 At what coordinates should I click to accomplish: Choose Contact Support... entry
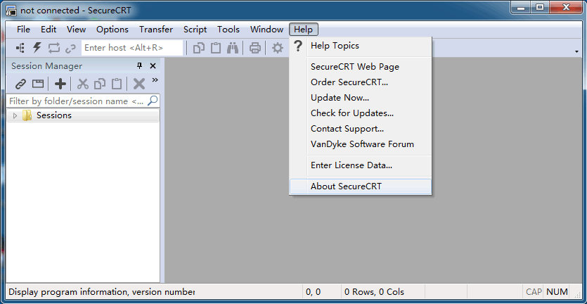click(x=361, y=129)
